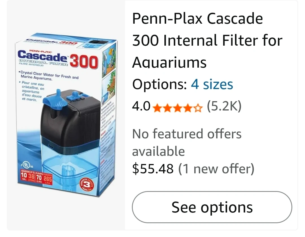The image size is (305, 237).
Task: Click the 4.0 rating number
Action: pyautogui.click(x=141, y=106)
